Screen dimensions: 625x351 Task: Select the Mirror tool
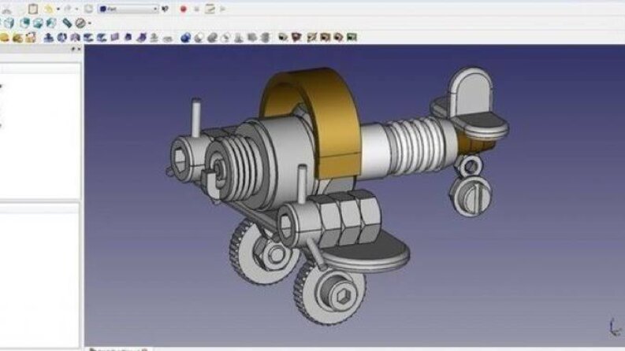(75, 38)
